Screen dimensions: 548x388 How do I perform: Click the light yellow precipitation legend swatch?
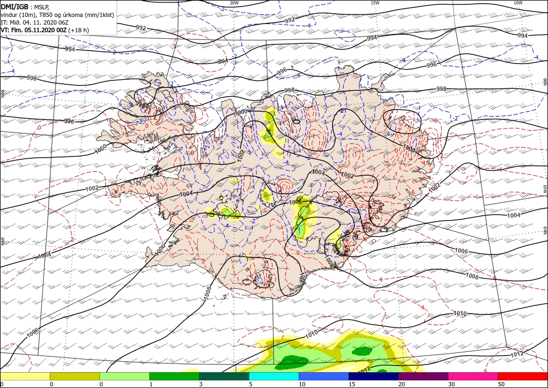point(25,376)
